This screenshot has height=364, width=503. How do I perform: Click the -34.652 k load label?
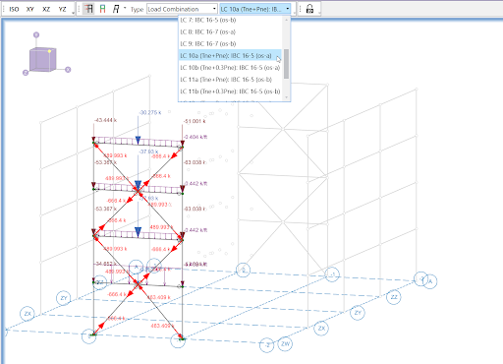tap(104, 264)
